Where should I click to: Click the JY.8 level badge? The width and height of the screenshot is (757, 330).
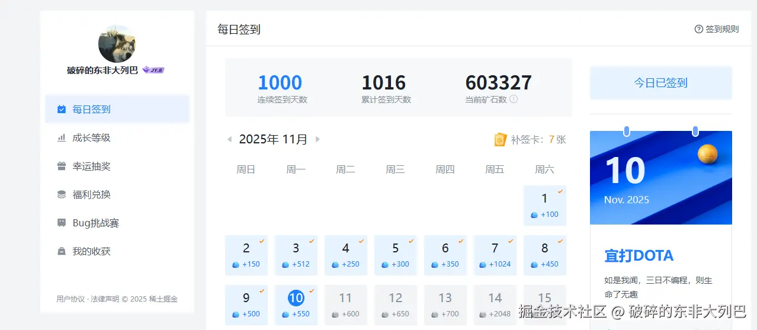coord(153,70)
